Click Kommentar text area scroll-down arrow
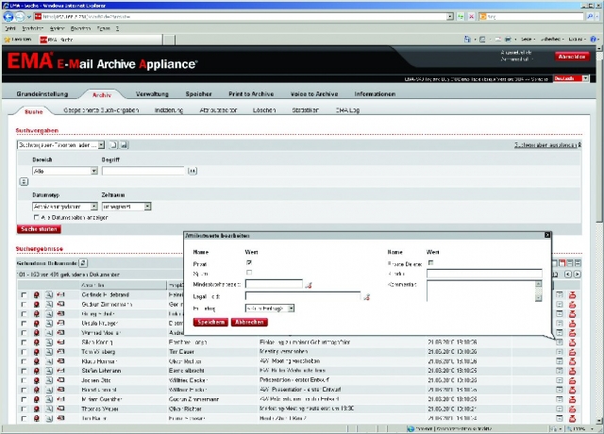This screenshot has height=434, width=604. tap(539, 298)
